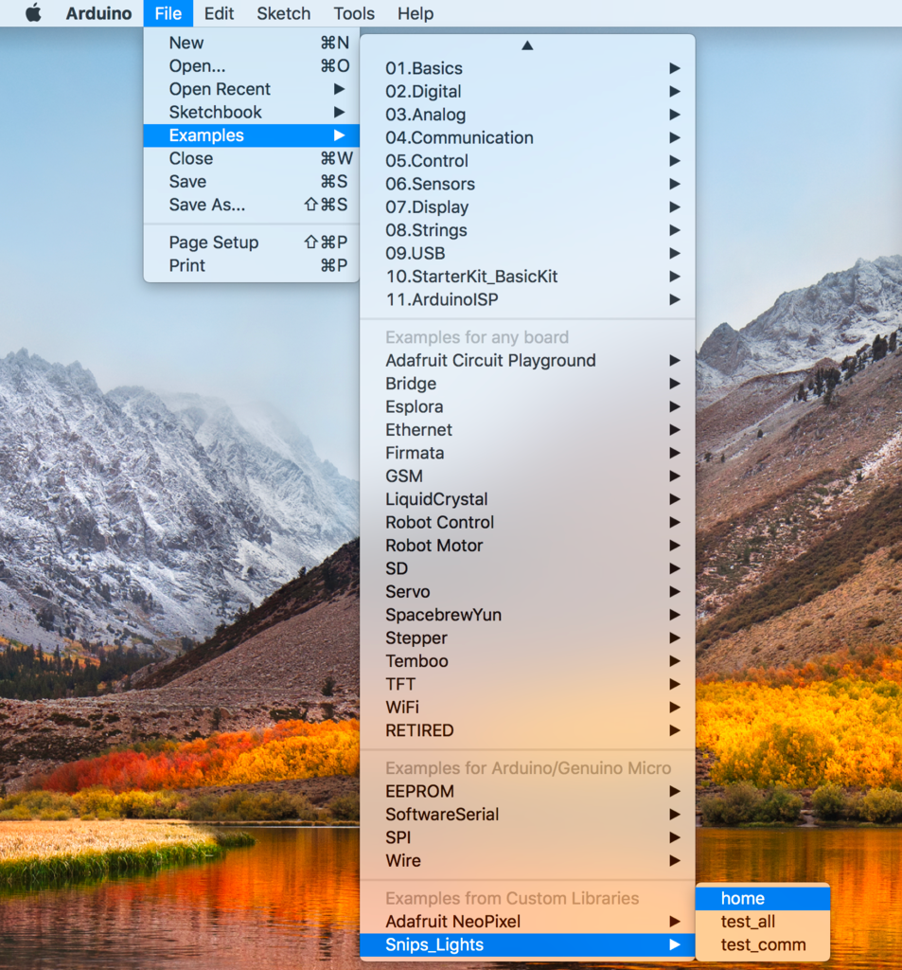Open the TFT examples submenu
902x970 pixels.
527,684
